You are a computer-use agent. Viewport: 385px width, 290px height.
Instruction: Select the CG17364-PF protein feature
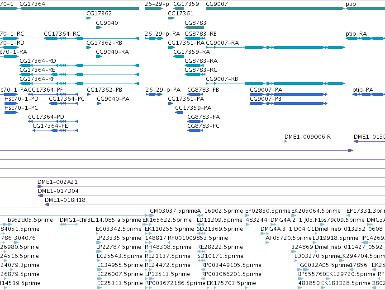tap(53, 94)
